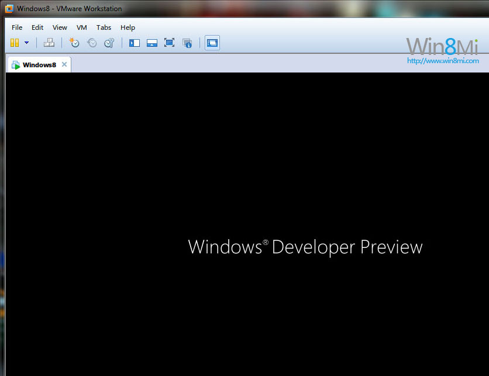The height and width of the screenshot is (376, 489).
Task: Open the Help menu
Action: pos(128,27)
